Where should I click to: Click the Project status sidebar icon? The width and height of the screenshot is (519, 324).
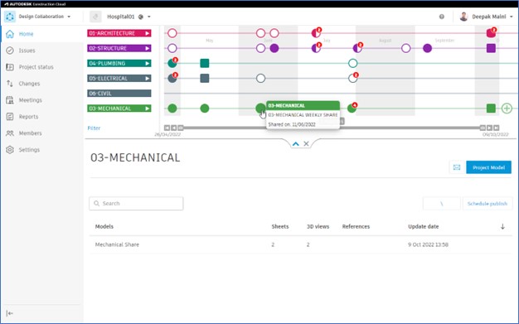tap(10, 67)
